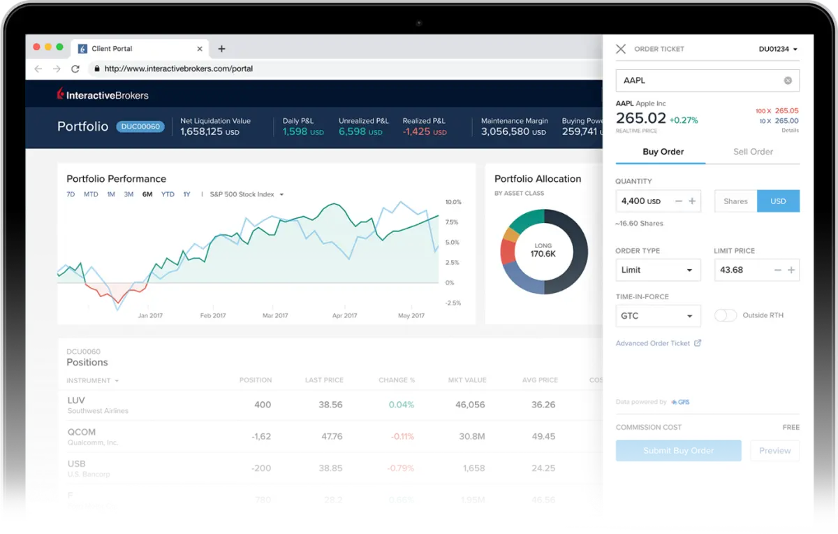Switch quantity units to Shares
The image size is (838, 534).
[735, 201]
